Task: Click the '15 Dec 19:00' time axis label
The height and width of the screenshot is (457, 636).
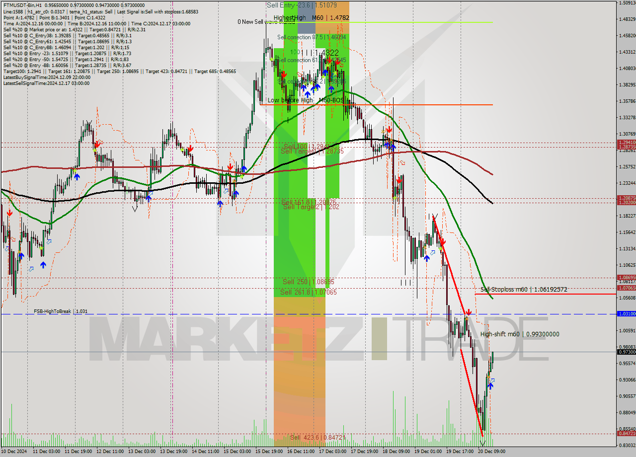Action: click(269, 452)
